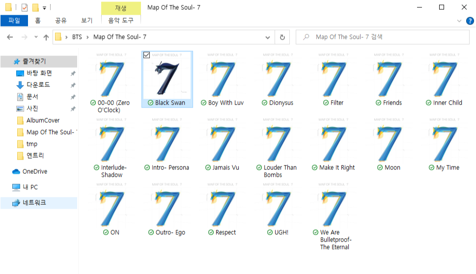
Task: Unpin 바탕 화면 using its pin icon
Action: pos(73,74)
